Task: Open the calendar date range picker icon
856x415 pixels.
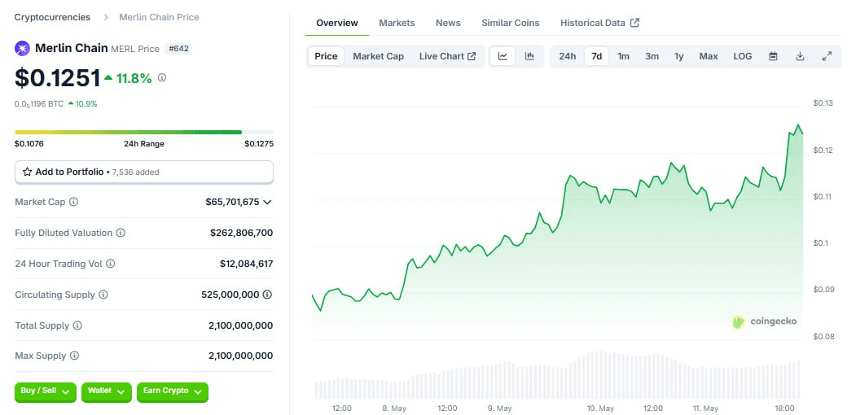Action: [773, 56]
